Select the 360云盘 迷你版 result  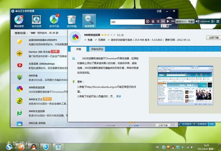point(40,123)
